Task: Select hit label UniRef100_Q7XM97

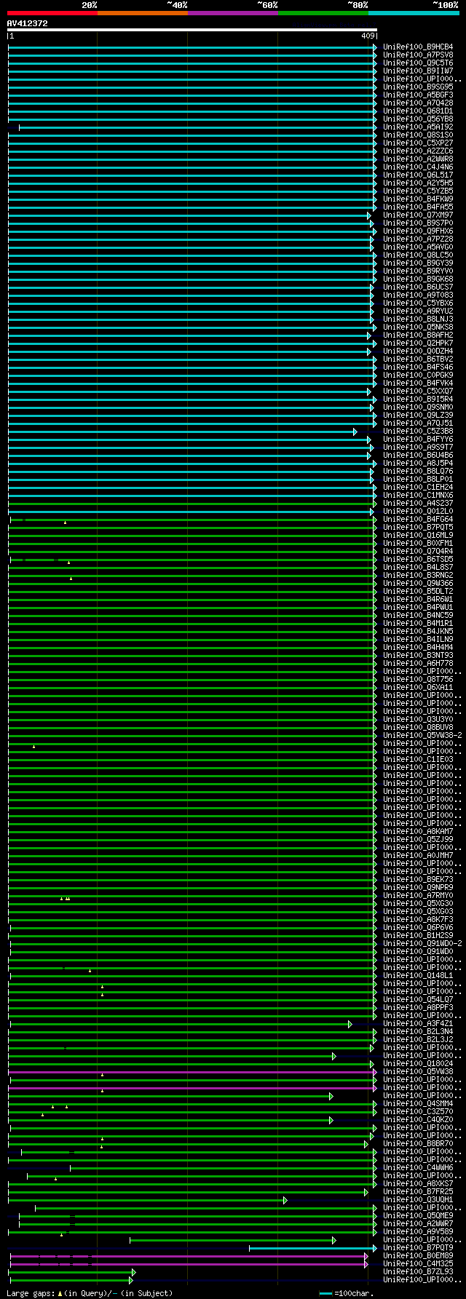Action: coord(418,215)
